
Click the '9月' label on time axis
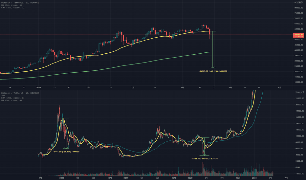(x=40, y=178)
